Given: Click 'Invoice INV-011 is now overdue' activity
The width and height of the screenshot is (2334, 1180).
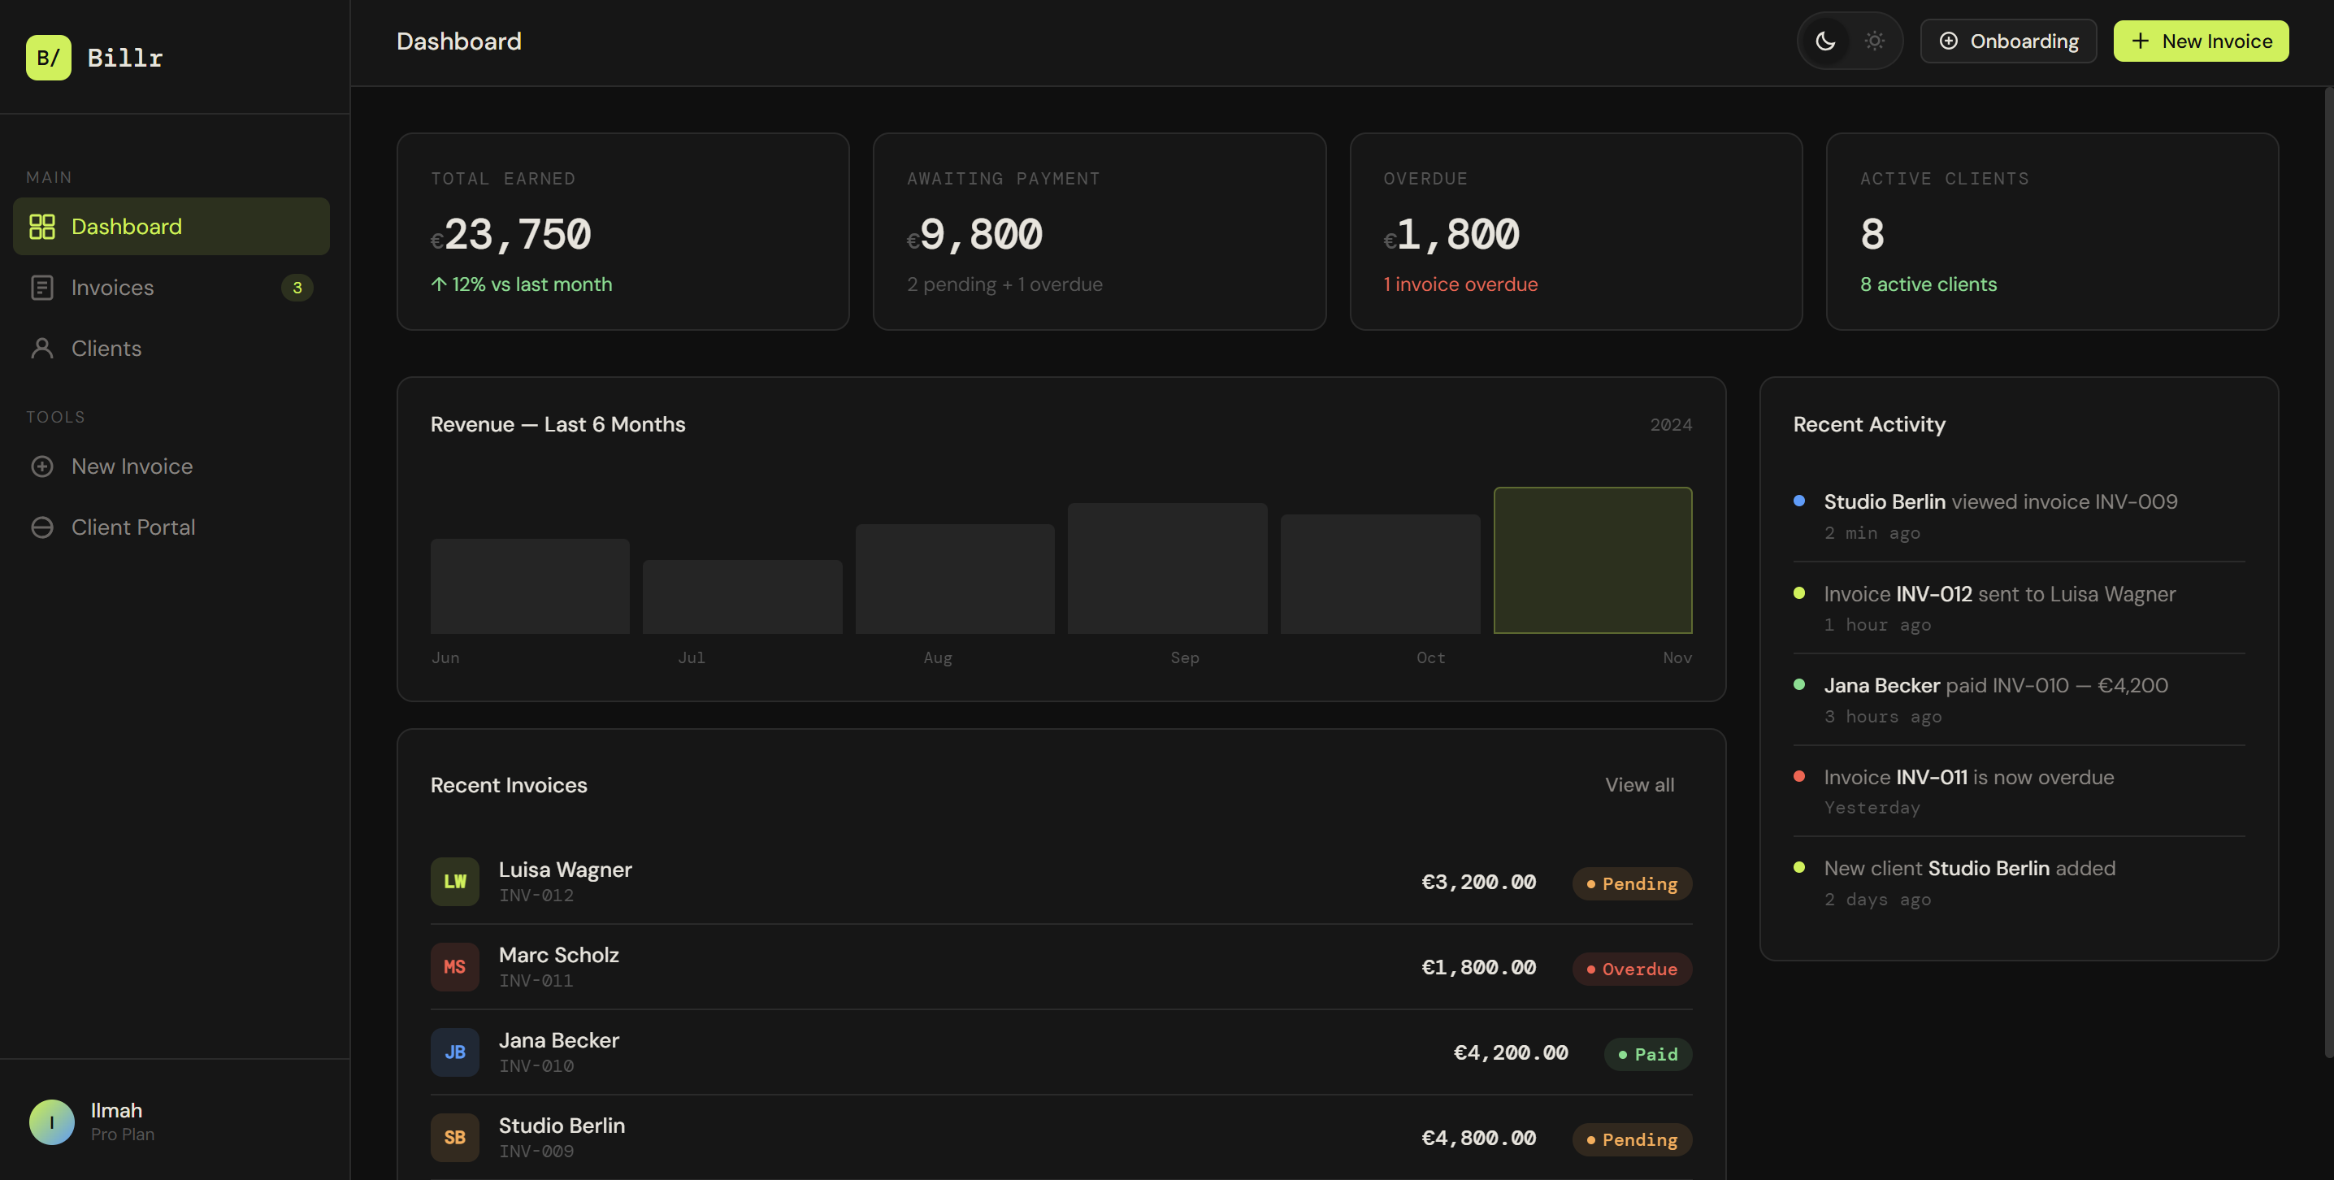Looking at the screenshot, I should pos(2019,792).
